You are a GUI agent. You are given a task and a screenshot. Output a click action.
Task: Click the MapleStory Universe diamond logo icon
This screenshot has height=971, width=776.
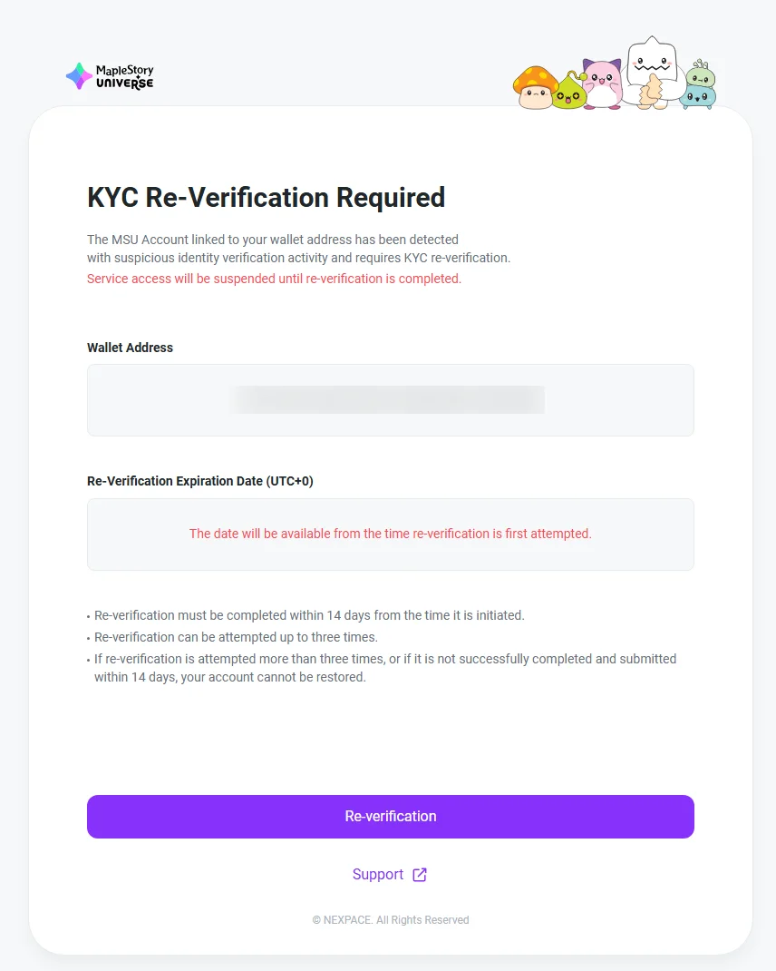tap(78, 76)
